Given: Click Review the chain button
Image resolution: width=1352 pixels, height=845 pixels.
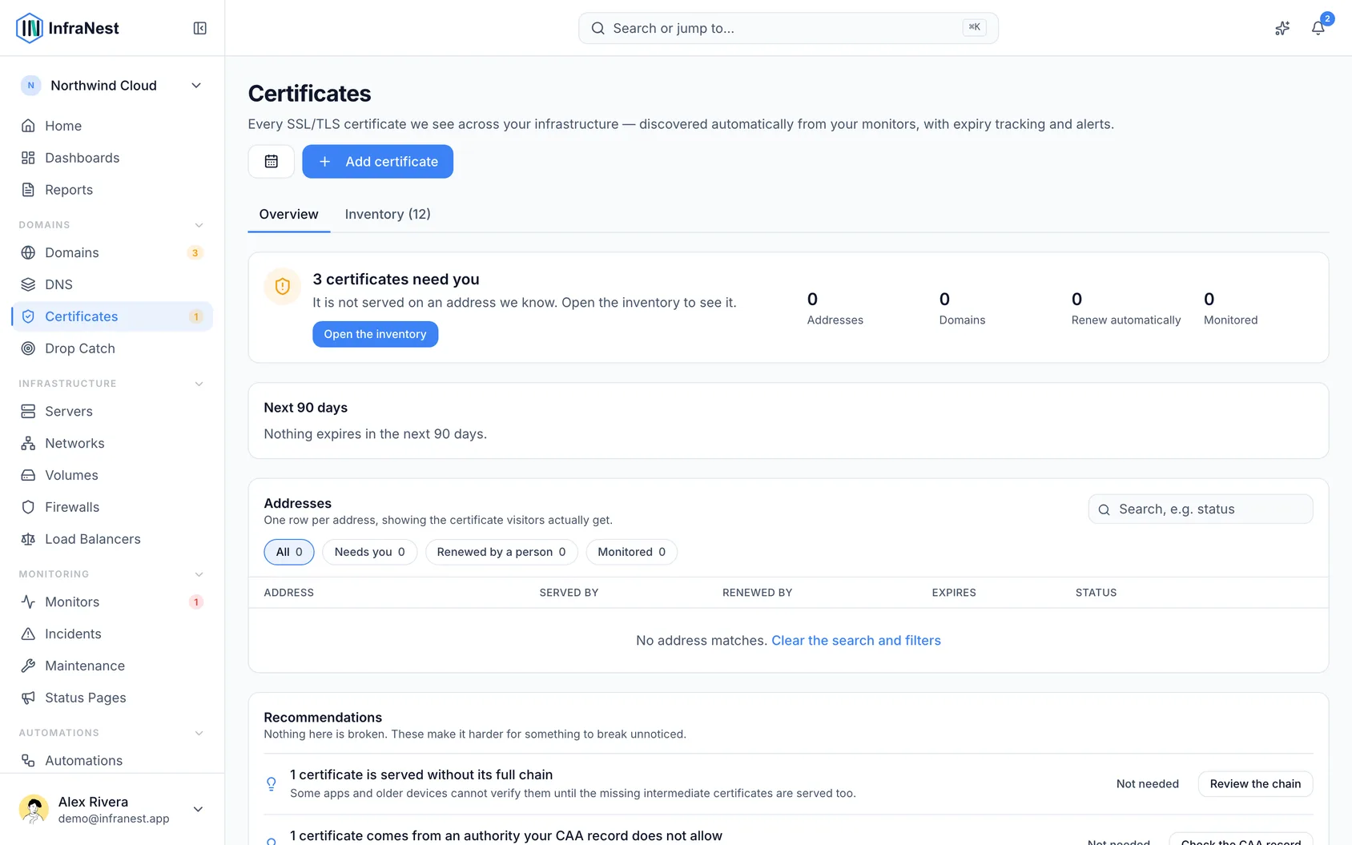Looking at the screenshot, I should coord(1255,784).
